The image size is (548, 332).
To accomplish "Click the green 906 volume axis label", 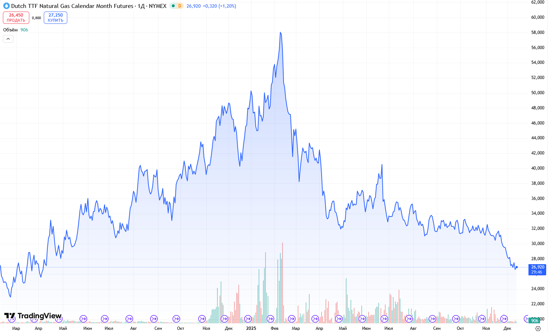I will pyautogui.click(x=534, y=320).
